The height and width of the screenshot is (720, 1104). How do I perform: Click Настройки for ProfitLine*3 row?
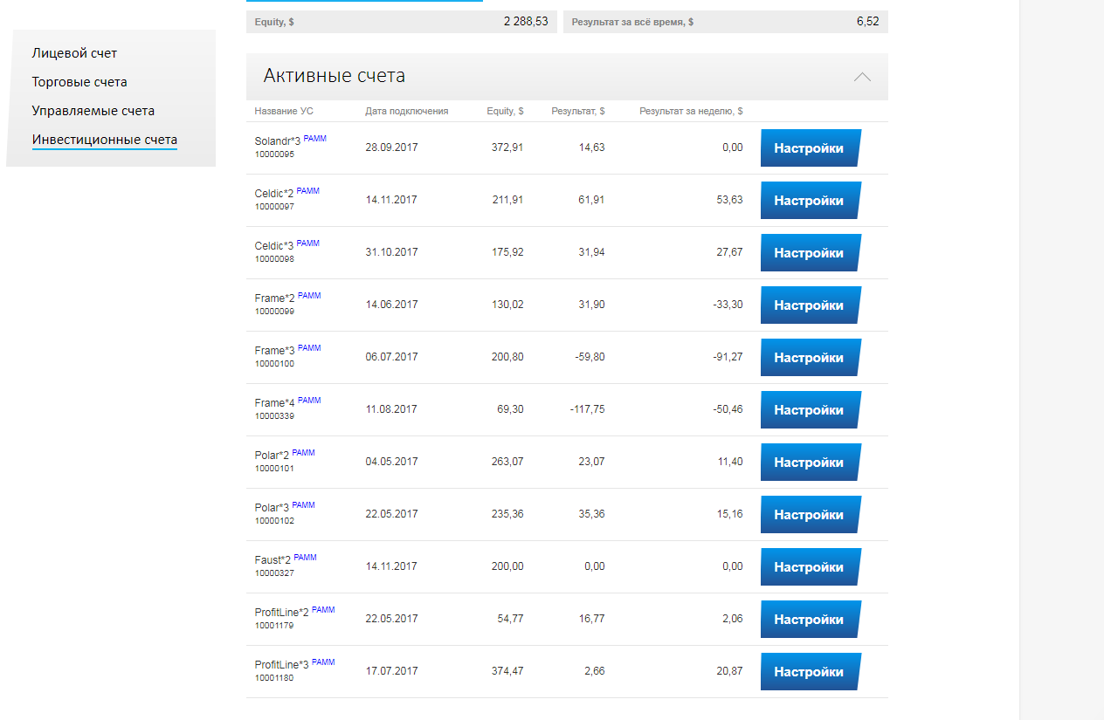click(x=810, y=672)
